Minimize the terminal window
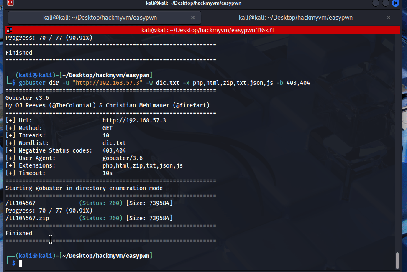The image size is (407, 272). [x=376, y=3]
